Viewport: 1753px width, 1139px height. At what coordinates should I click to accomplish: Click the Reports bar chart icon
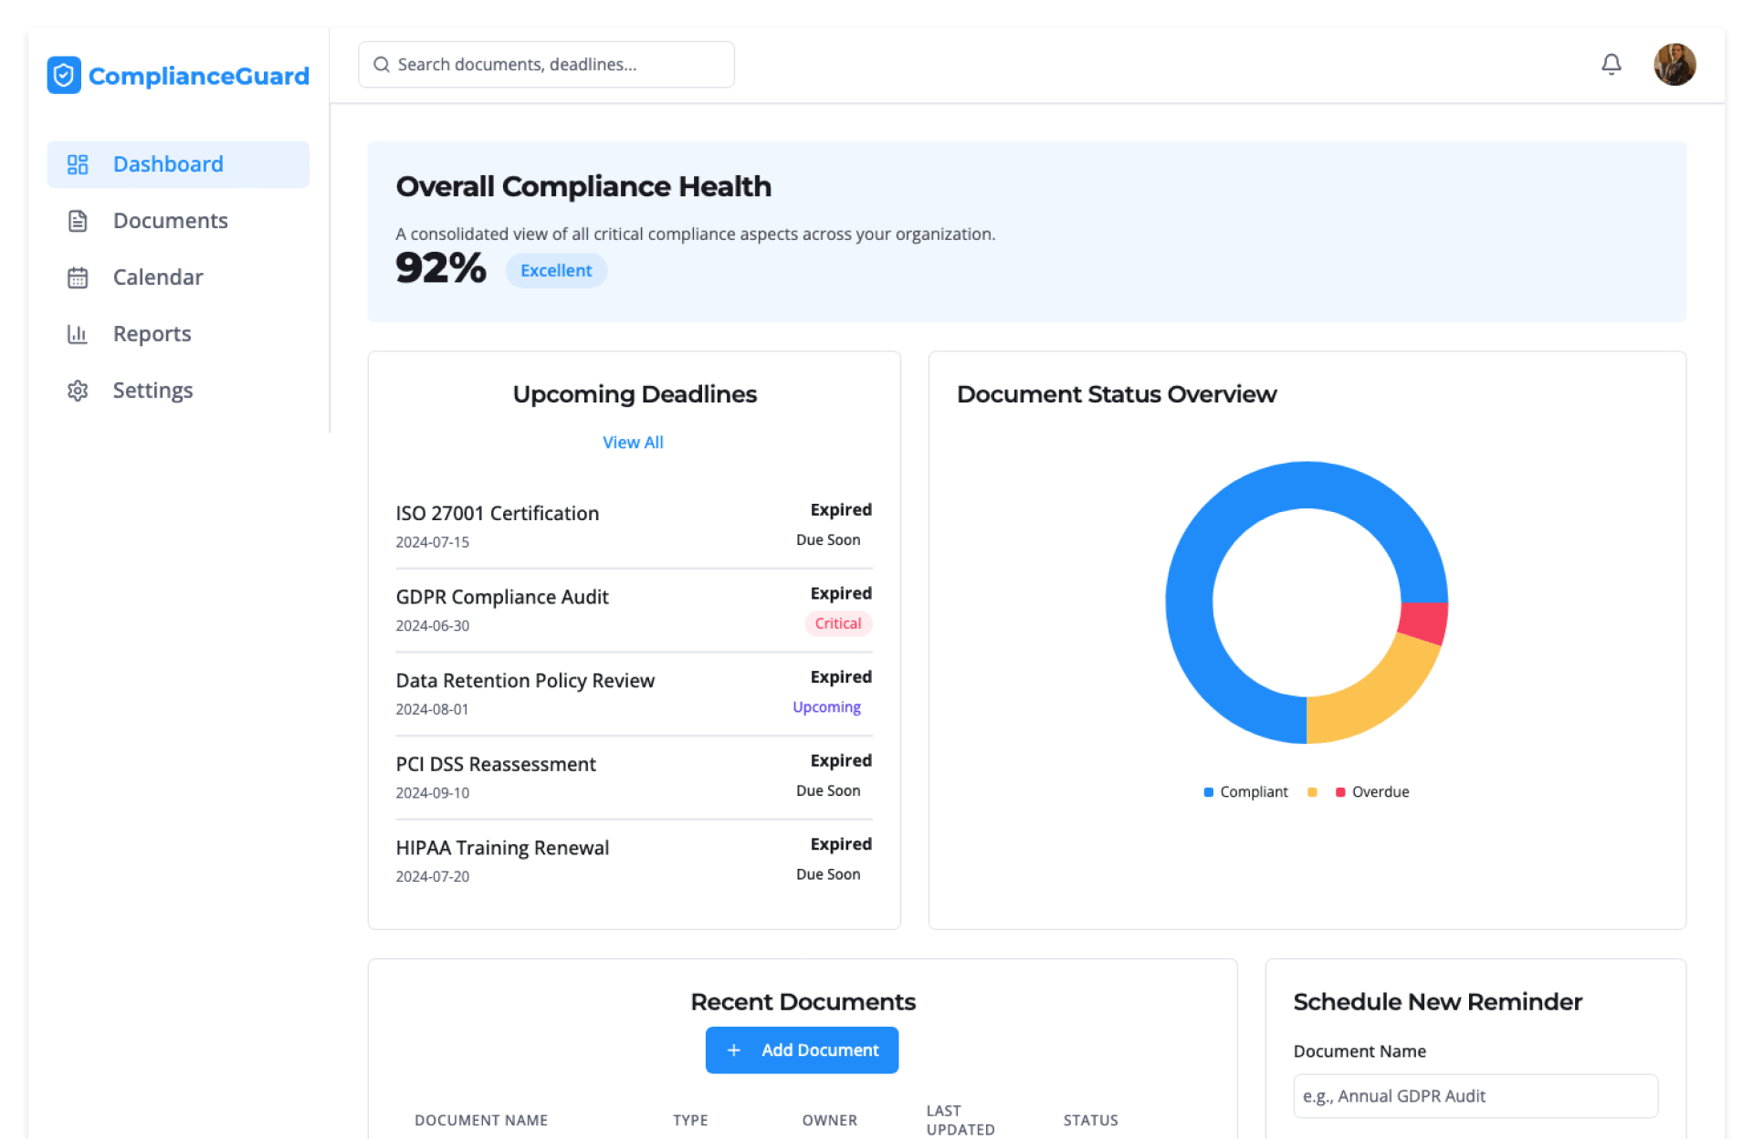(x=78, y=334)
